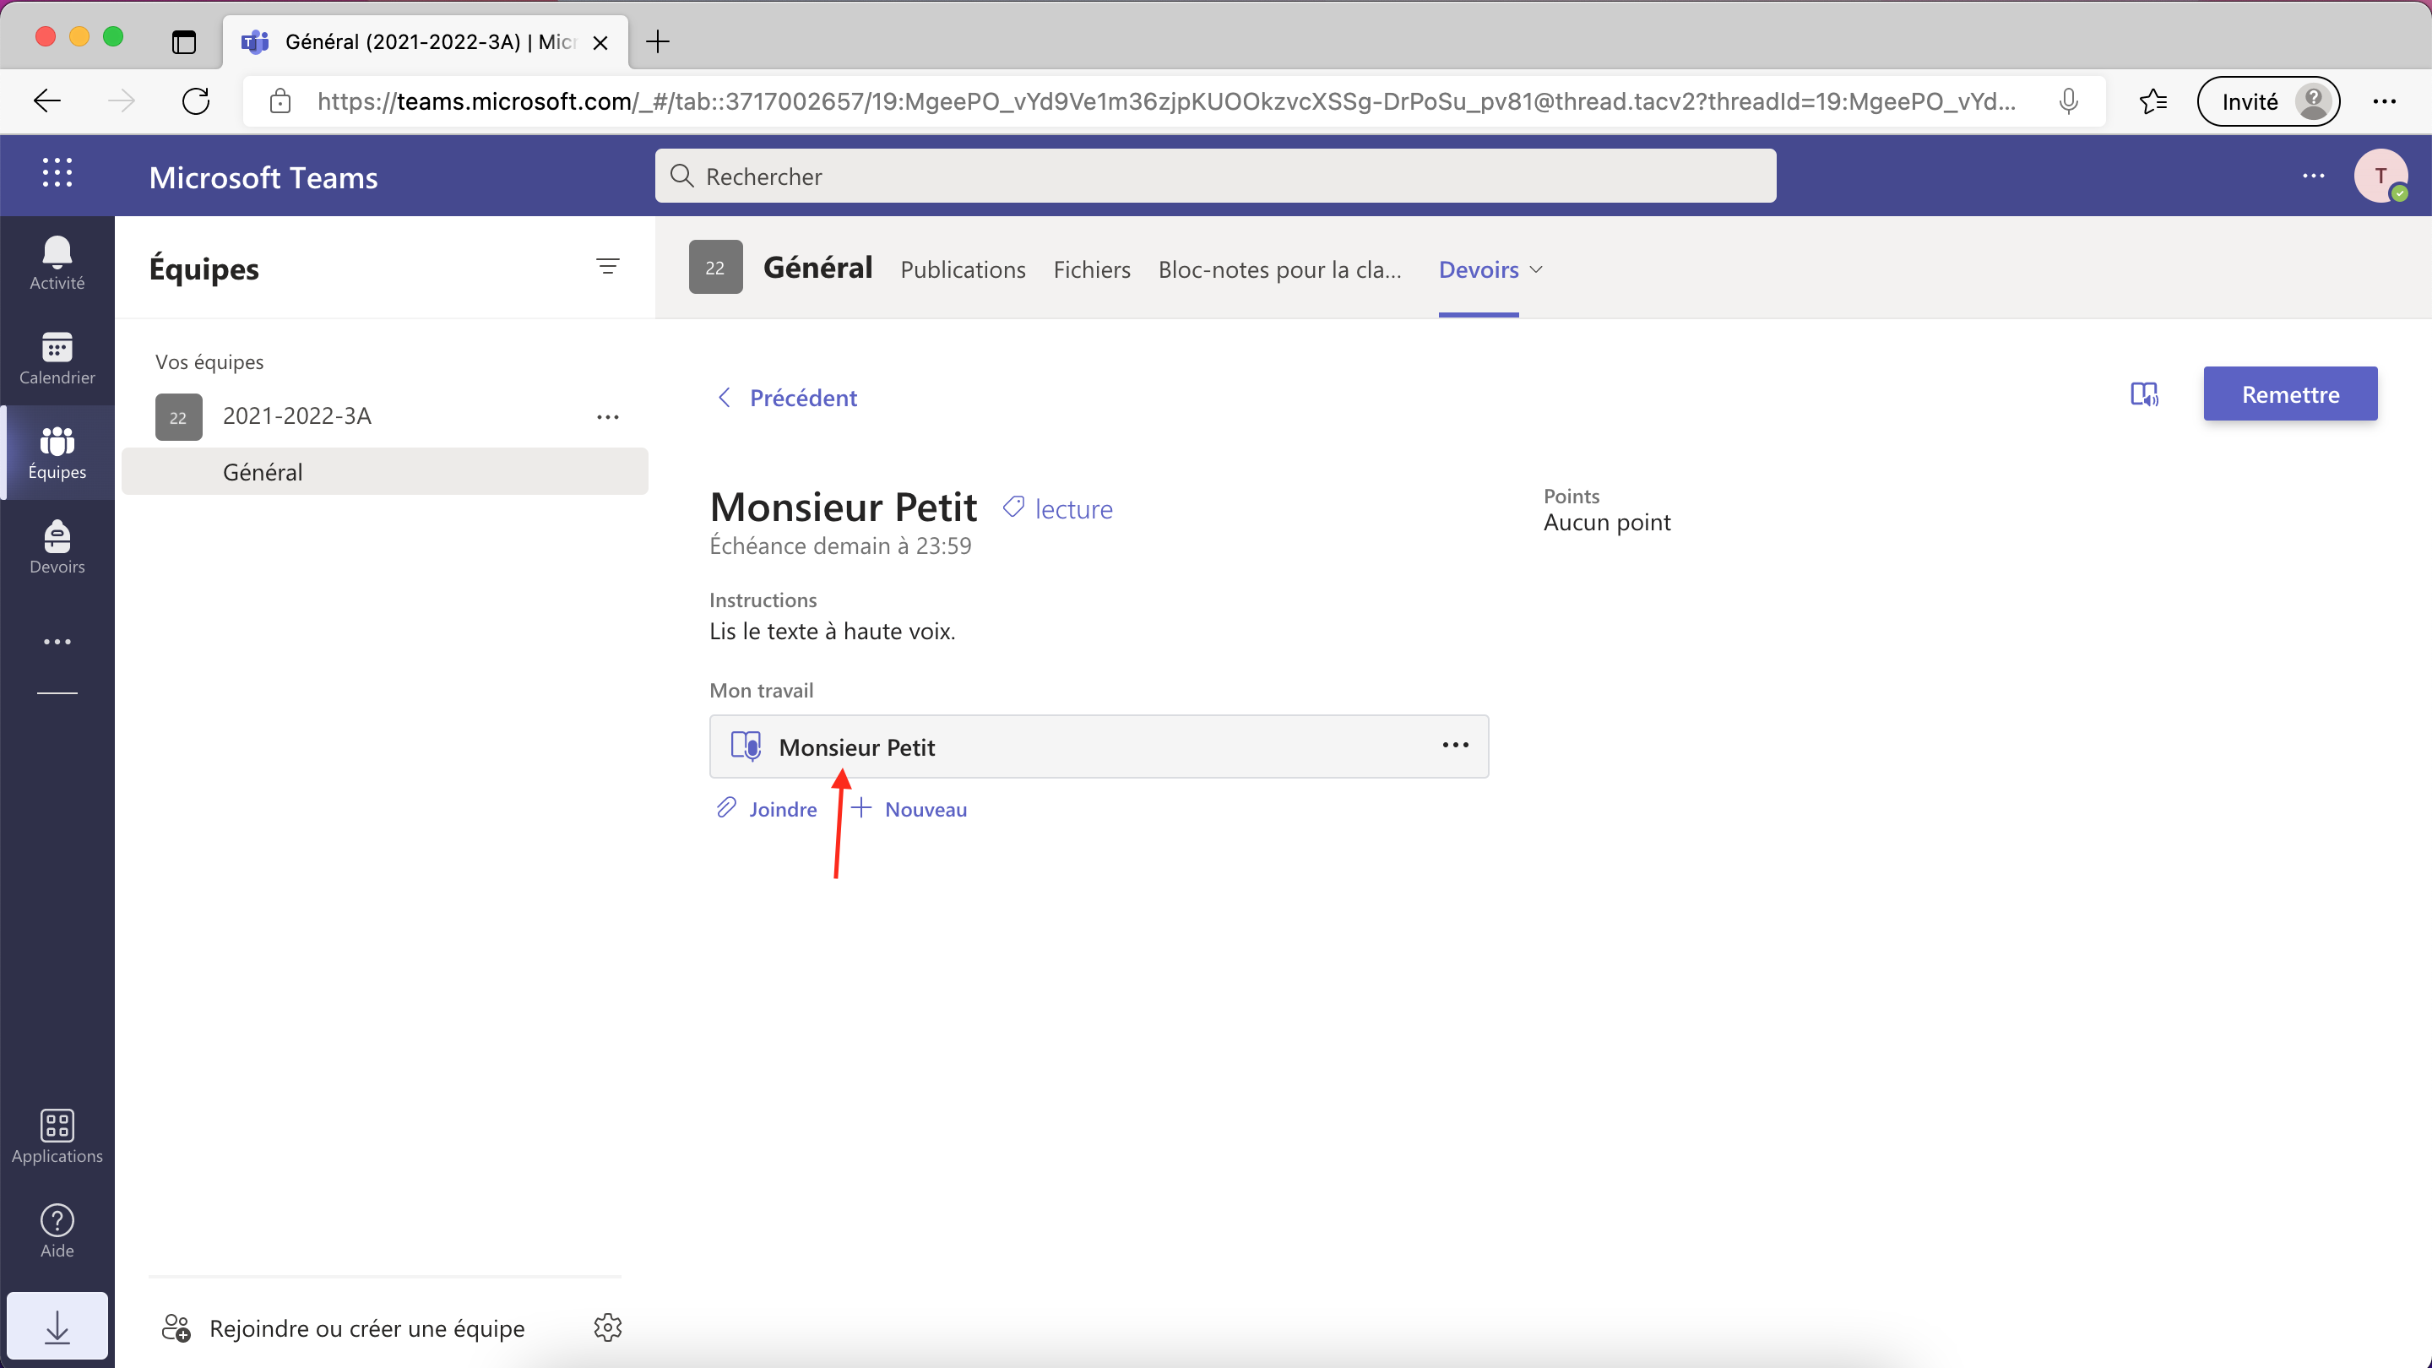Click the lecture tag
2432x1368 pixels.
pyautogui.click(x=1057, y=509)
